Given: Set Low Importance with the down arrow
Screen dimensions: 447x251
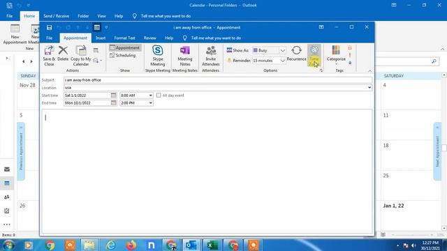Looking at the screenshot, I should click(350, 63).
